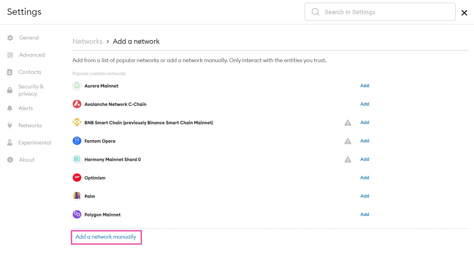Click the warning icon beside Fantom Opera
The height and width of the screenshot is (254, 474).
tap(348, 141)
